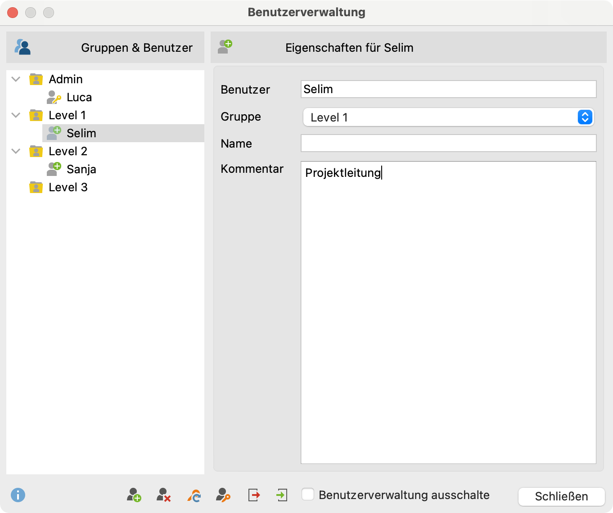Collapse the Level 1 group
This screenshot has width=613, height=513.
pyautogui.click(x=16, y=115)
